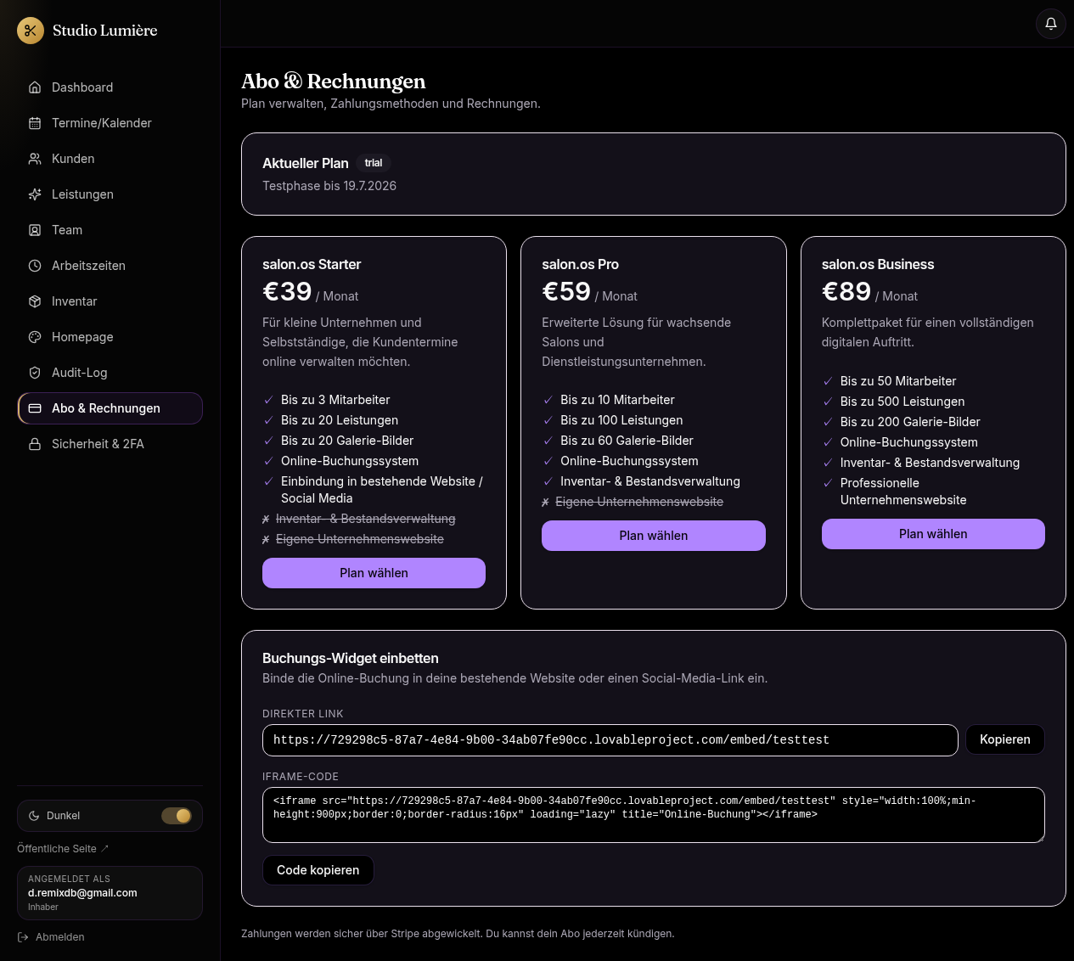Click inside the iFrame-Code text area
Viewport: 1074px width, 961px height.
tap(654, 815)
